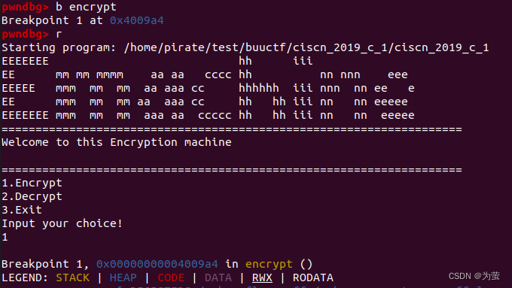Click the 'Input your choice!' prompt
Screen dimensions: 512x288
click(x=62, y=223)
